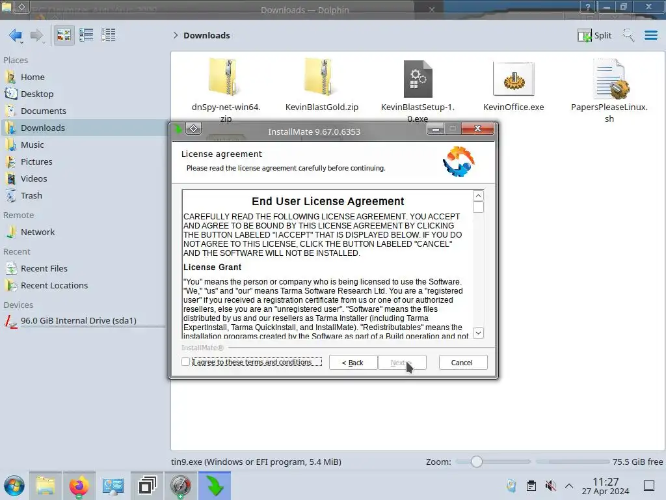The width and height of the screenshot is (666, 500).
Task: Open speedometer app in taskbar
Action: [x=181, y=486]
